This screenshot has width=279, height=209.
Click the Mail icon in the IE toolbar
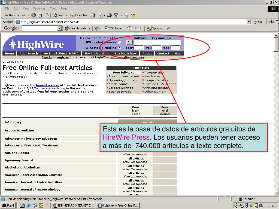tap(101, 15)
